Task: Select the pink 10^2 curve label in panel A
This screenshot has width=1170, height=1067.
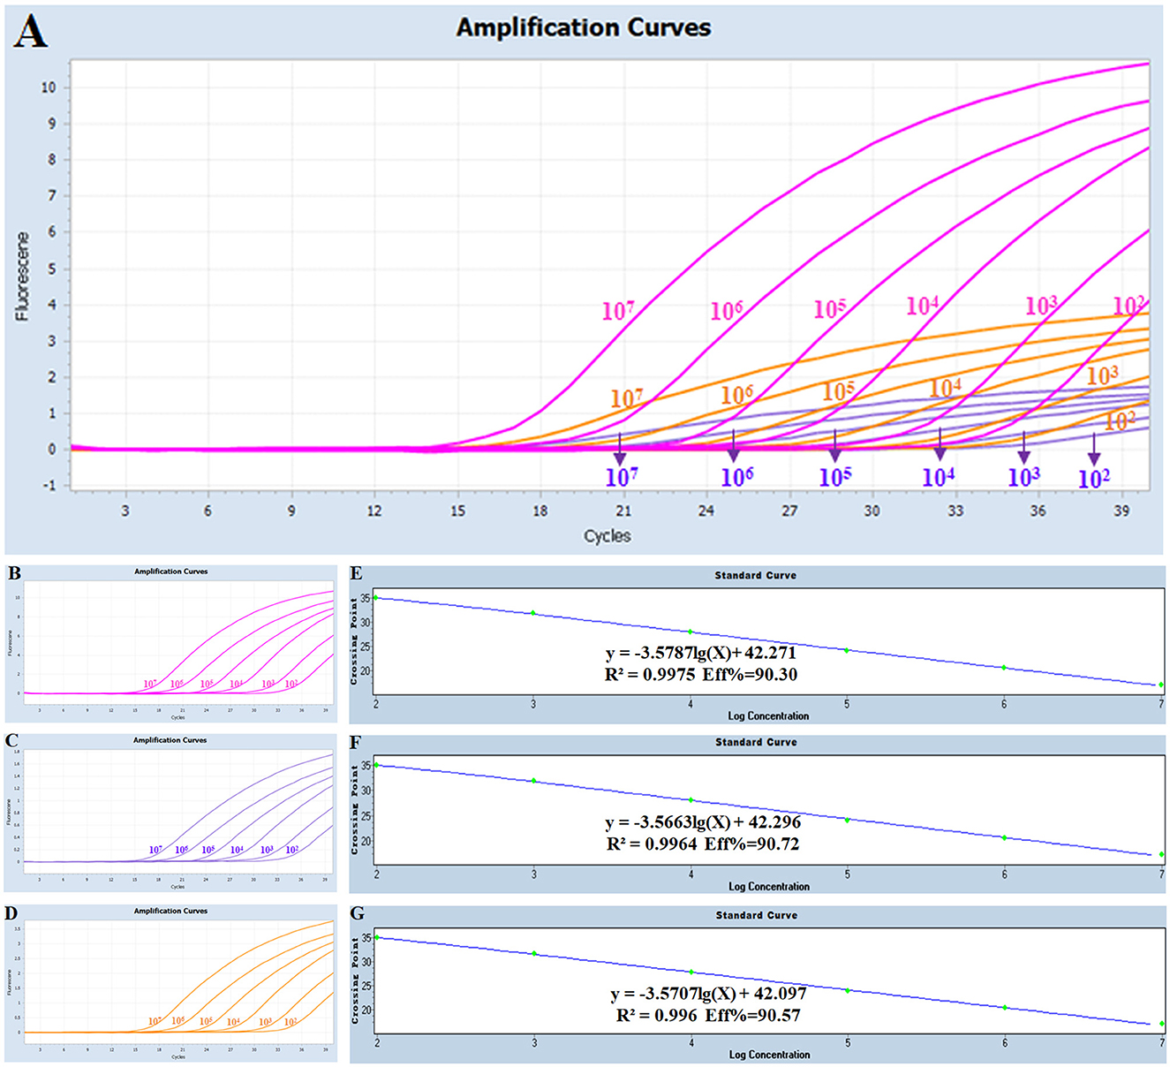Action: pos(1129,306)
